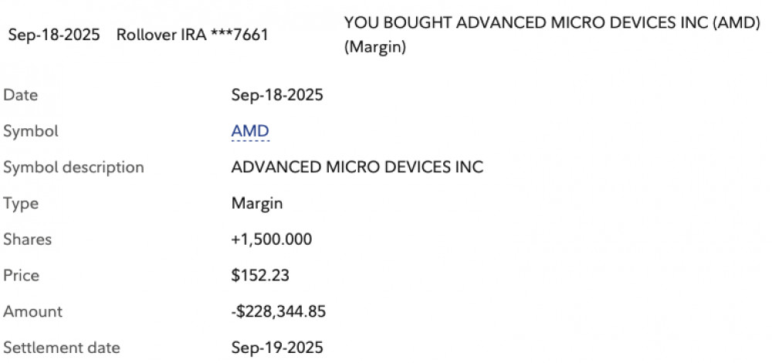The width and height of the screenshot is (772, 363).
Task: Click the Price field label
Action: 22,276
